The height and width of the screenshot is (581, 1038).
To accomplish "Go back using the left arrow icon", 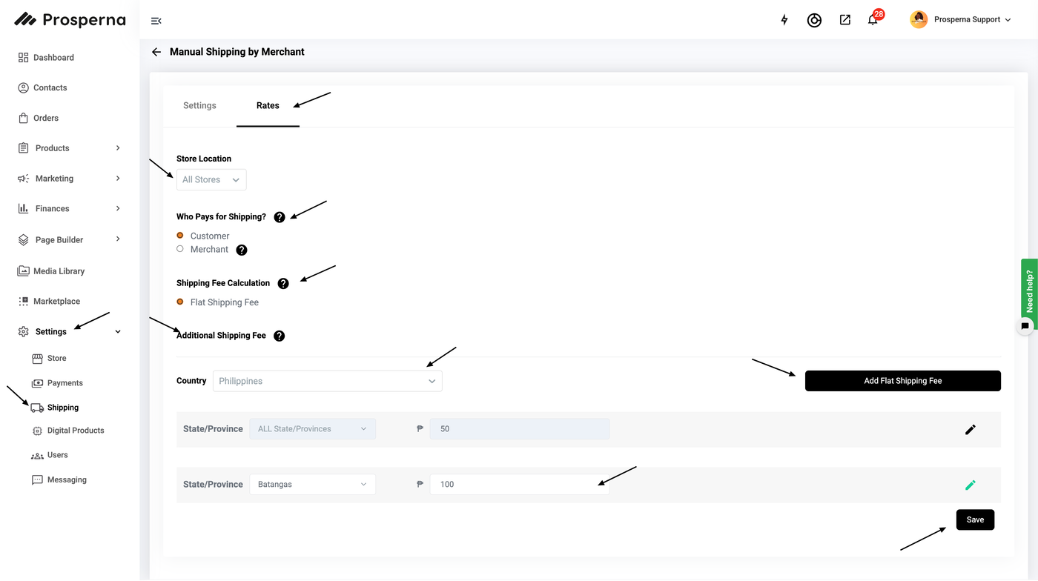I will [x=156, y=52].
